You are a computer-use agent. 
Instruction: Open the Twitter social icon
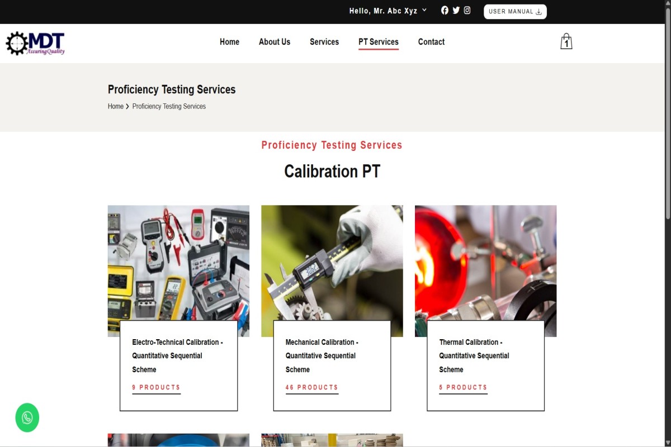tap(456, 10)
